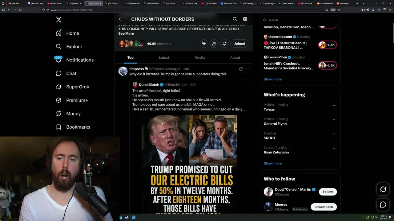Image resolution: width=394 pixels, height=221 pixels.
Task: Expand community description with See More
Action: (x=126, y=33)
